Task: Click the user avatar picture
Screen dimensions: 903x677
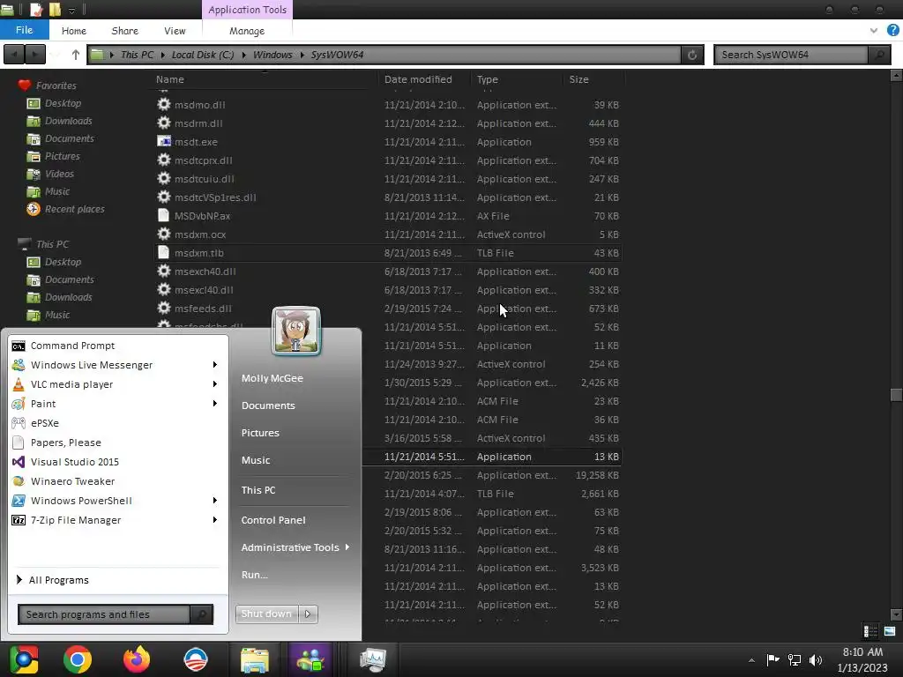Action: pos(296,331)
